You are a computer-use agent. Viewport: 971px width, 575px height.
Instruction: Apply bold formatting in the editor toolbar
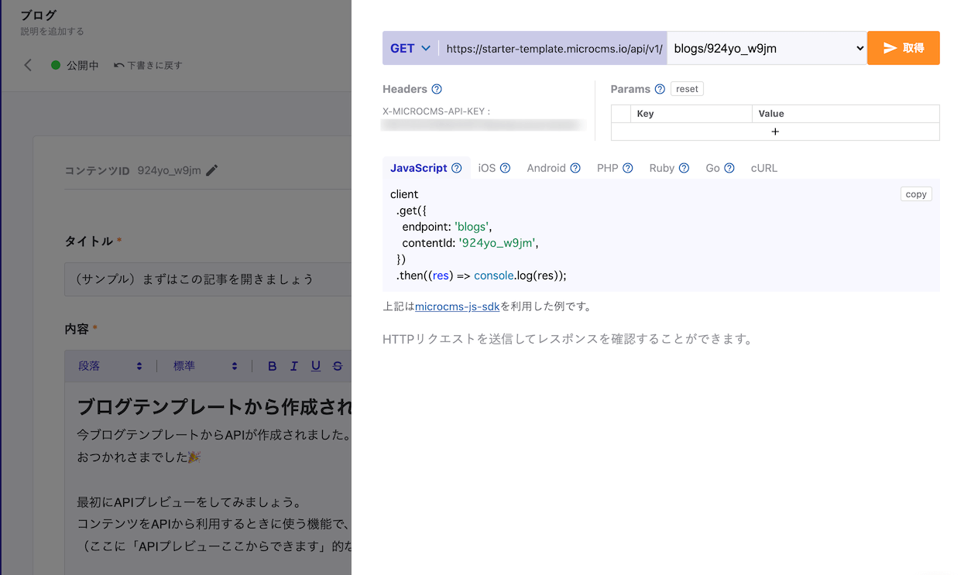(x=272, y=366)
